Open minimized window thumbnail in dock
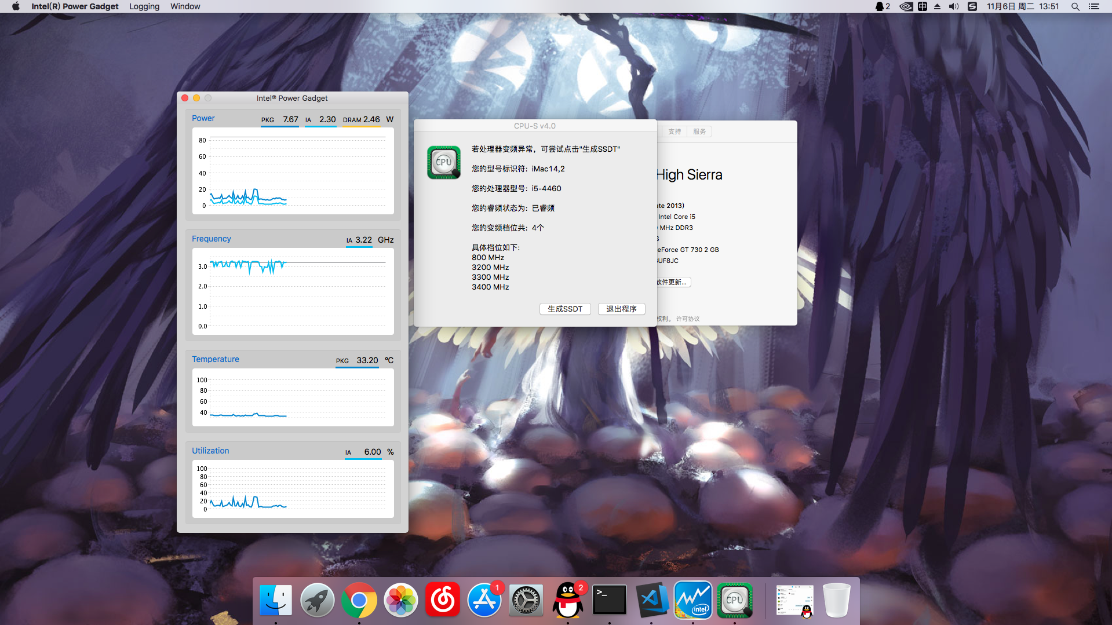Viewport: 1112px width, 625px height. point(794,600)
